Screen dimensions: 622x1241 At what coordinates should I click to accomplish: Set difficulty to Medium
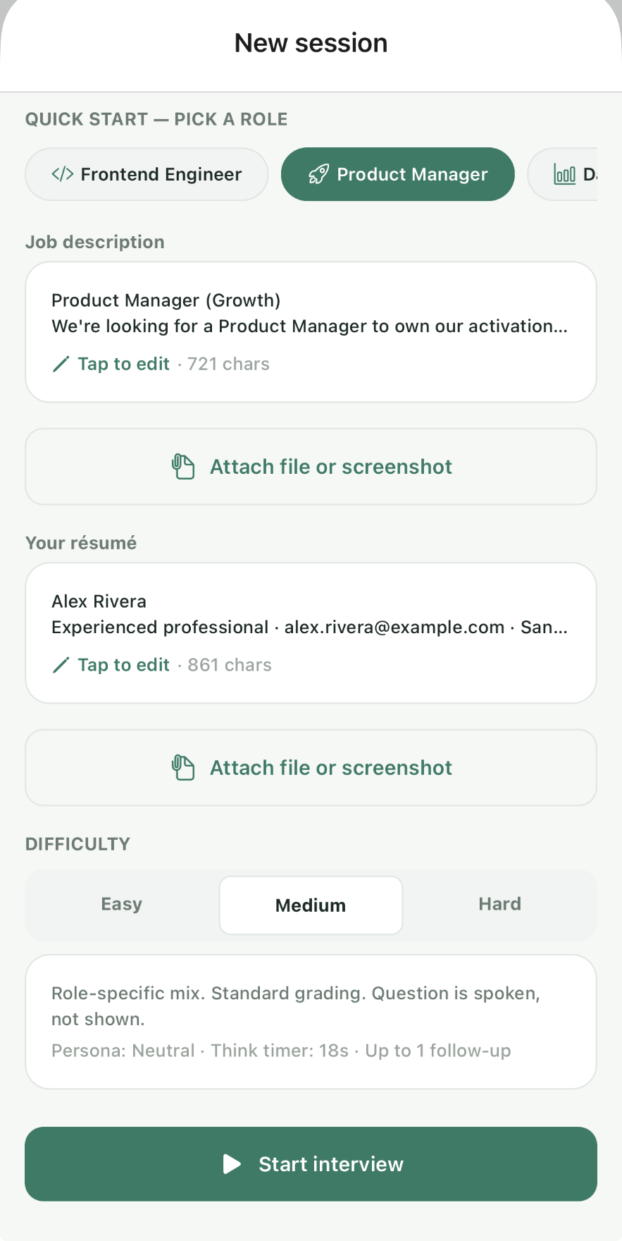(x=311, y=905)
